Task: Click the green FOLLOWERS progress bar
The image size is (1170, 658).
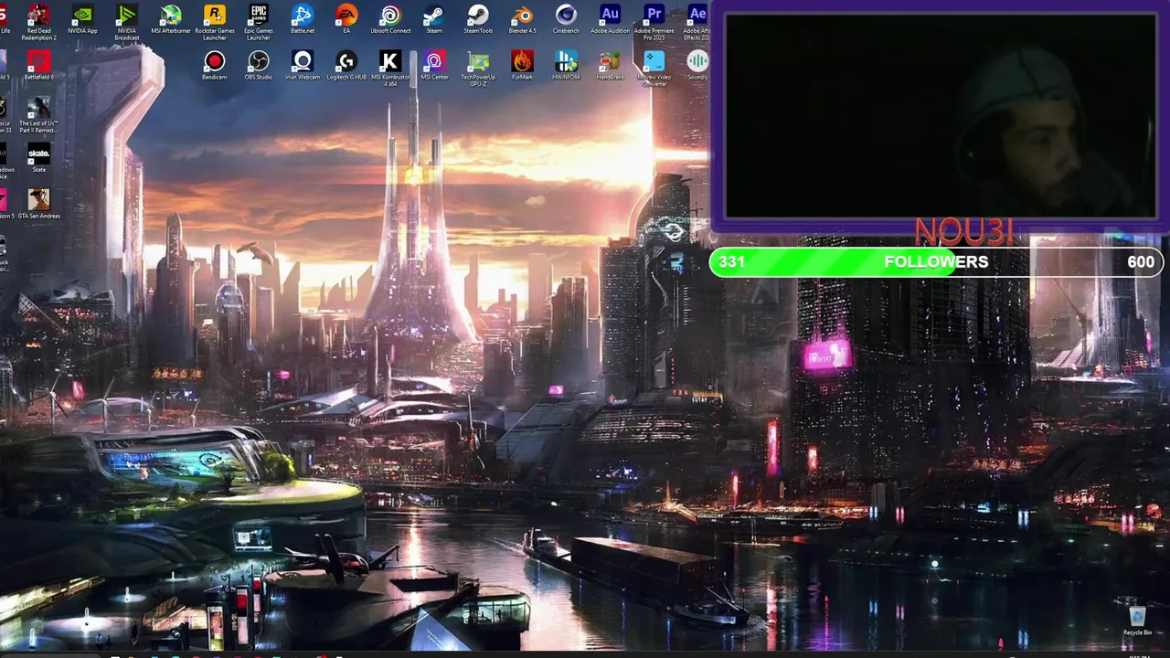Action: 937,262
